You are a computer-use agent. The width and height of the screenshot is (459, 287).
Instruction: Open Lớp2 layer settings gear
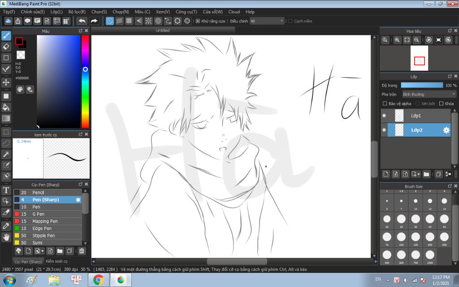point(446,130)
